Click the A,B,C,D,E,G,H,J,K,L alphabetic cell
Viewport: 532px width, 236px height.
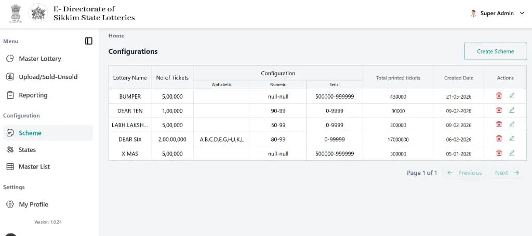pos(221,139)
